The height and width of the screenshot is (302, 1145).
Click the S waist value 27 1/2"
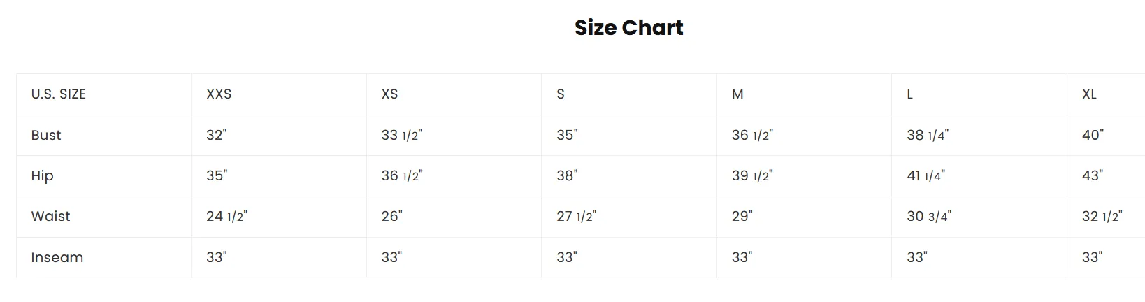577,216
